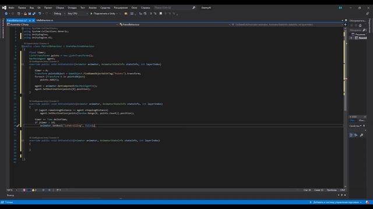Switch to the IdleBehaviour.cs tab
Image resolution: width=373 pixels, height=209 pixels.
coord(45,20)
